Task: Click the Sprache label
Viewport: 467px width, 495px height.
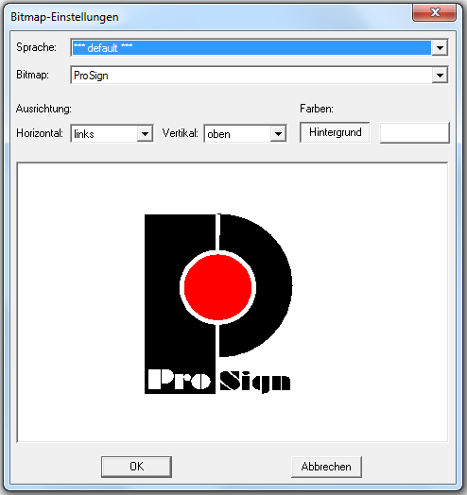Action: pos(36,47)
